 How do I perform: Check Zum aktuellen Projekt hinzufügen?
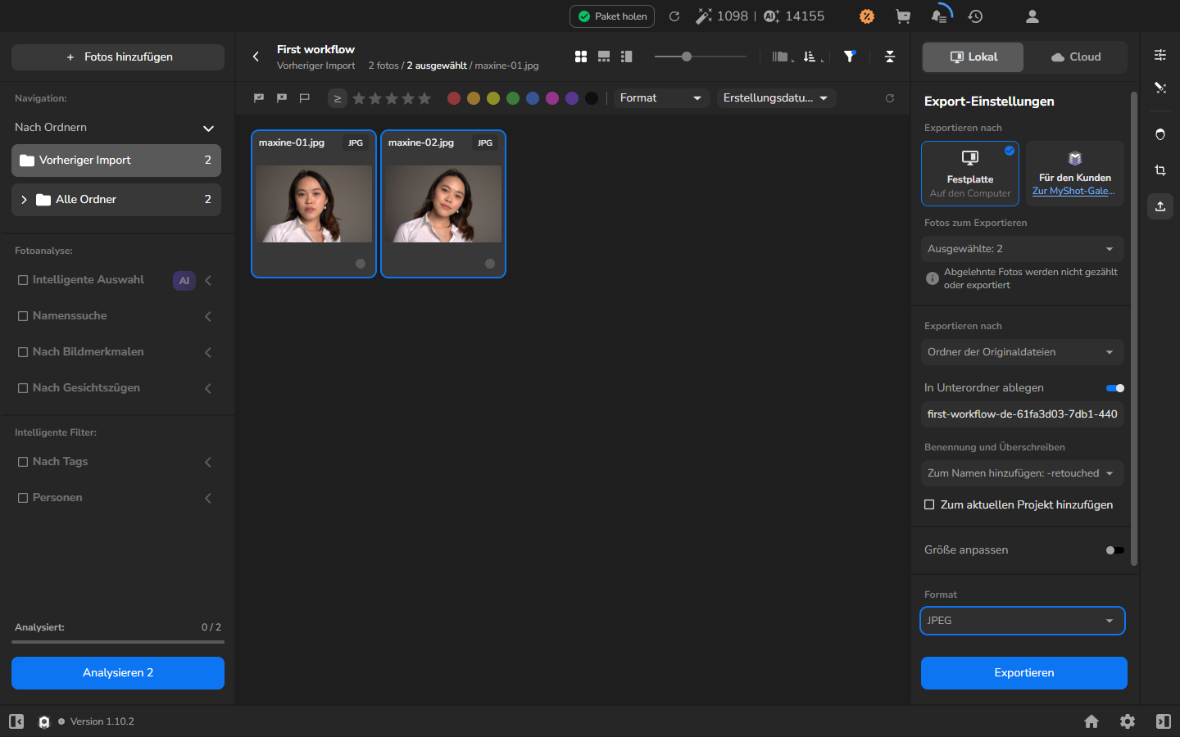coord(929,504)
